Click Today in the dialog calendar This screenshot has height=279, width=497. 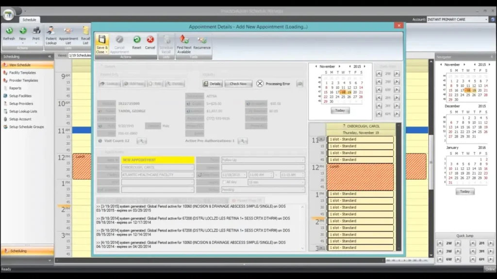click(x=340, y=110)
